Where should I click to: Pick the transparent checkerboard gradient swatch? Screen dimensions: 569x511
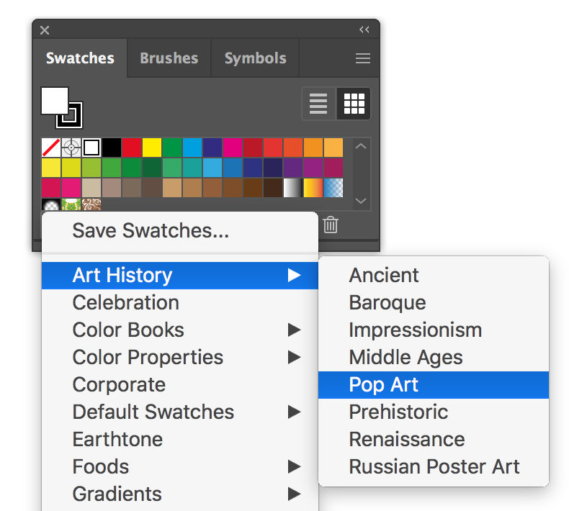click(333, 188)
